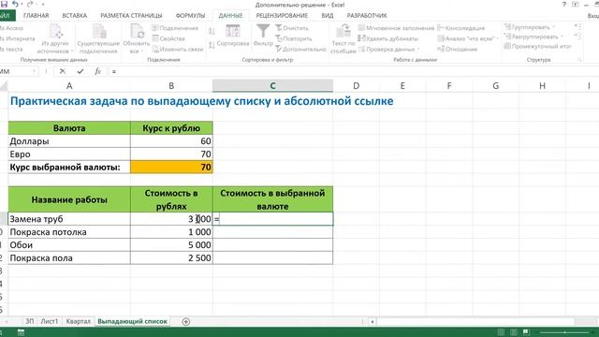Image resolution: width=599 pixels, height=337 pixels.
Task: Open the Undo history dropdown arrow
Action: pos(22,4)
